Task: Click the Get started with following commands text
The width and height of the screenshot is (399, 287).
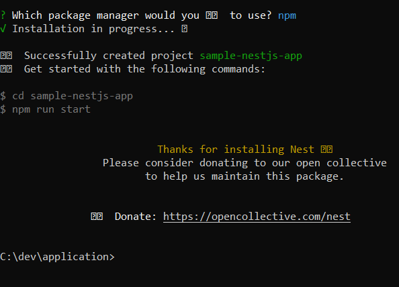Action: click(144, 69)
